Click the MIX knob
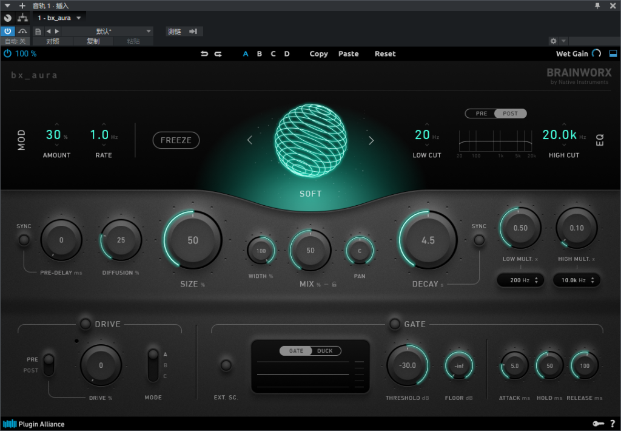Screen dimensions: 621x431 310,251
